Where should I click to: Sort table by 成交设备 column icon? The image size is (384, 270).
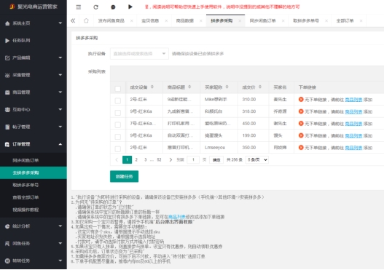[x=152, y=87]
